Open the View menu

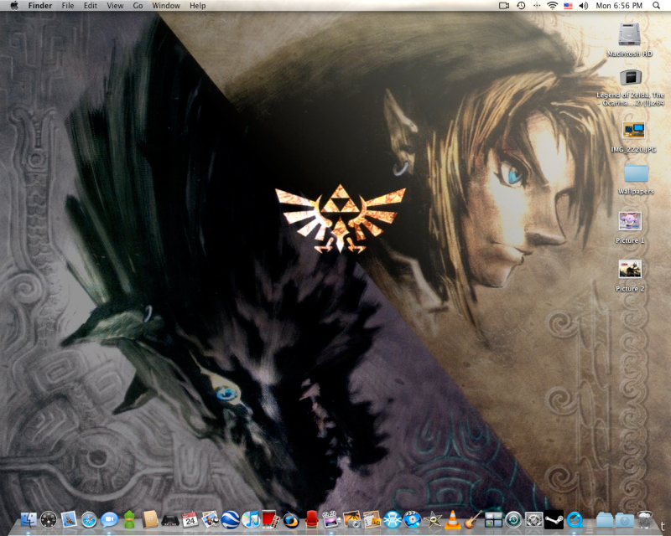[x=115, y=6]
